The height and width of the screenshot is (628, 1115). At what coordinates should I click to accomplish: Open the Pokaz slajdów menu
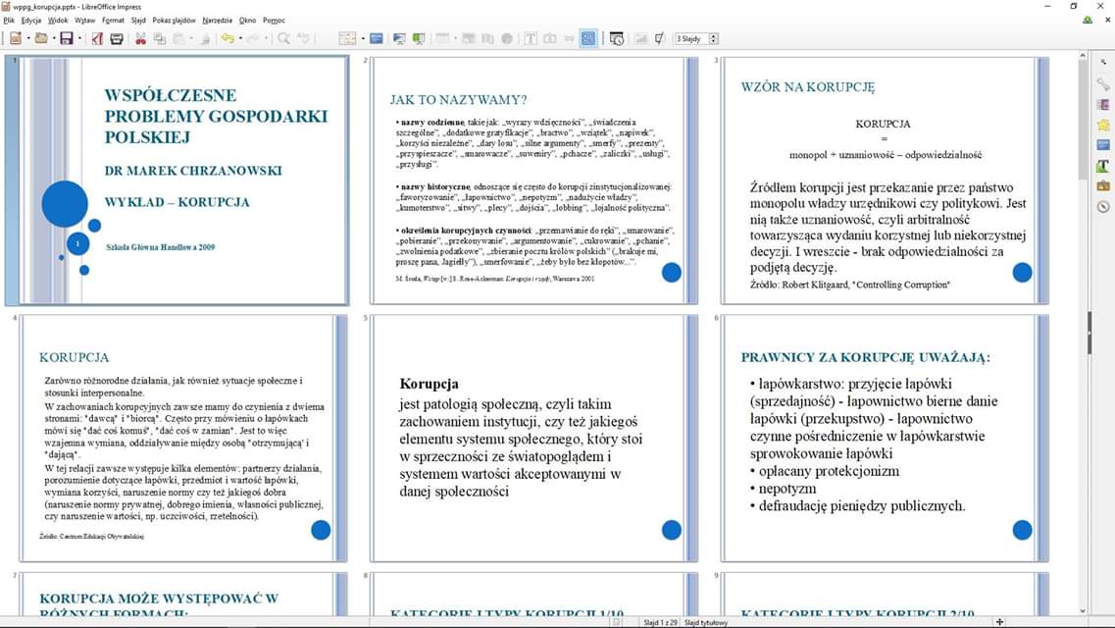pos(174,20)
